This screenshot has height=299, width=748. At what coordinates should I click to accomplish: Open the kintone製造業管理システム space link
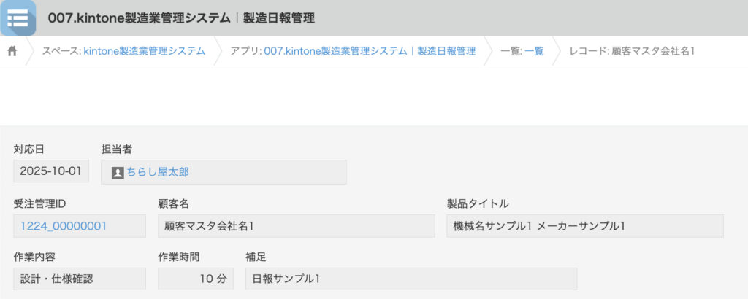(x=144, y=51)
